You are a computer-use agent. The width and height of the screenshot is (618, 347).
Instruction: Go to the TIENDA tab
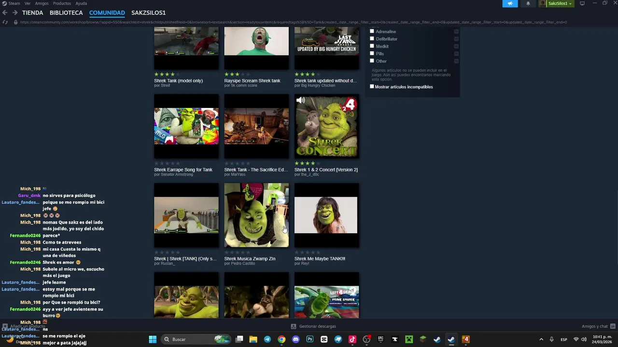coord(33,13)
